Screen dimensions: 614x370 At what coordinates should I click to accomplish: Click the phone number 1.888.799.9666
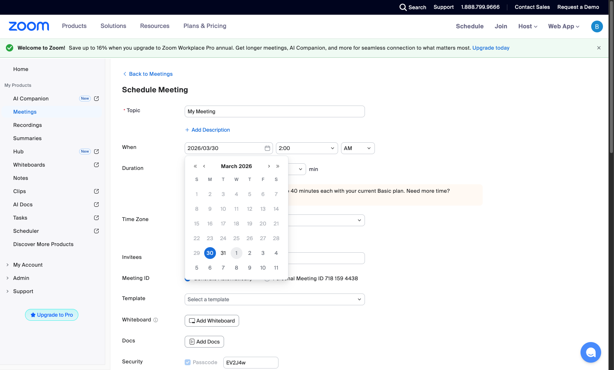[480, 7]
